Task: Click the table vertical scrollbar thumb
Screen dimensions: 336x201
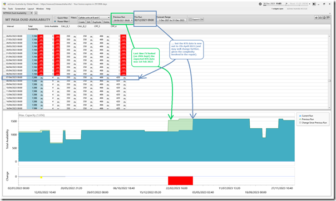Action: [329, 81]
